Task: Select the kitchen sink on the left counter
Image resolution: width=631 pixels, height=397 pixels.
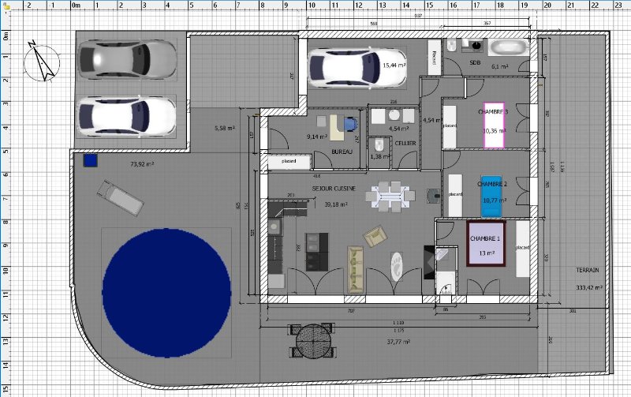Action: (274, 227)
